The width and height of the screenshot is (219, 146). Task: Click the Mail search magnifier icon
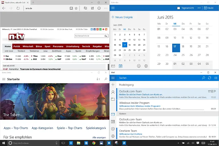(x=203, y=78)
